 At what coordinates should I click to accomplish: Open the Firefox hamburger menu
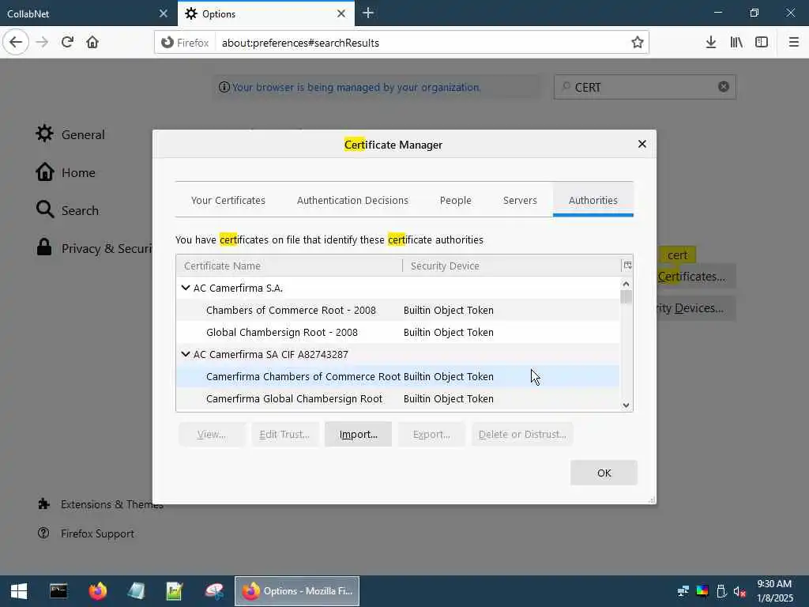click(x=794, y=43)
